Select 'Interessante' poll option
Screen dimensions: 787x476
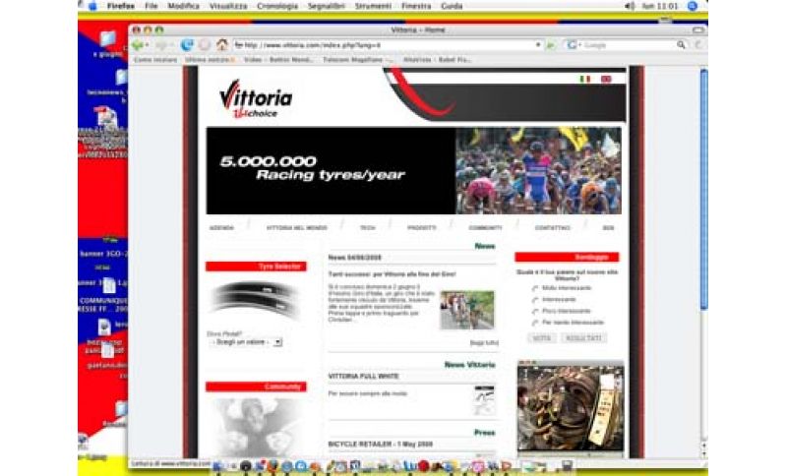click(x=535, y=300)
